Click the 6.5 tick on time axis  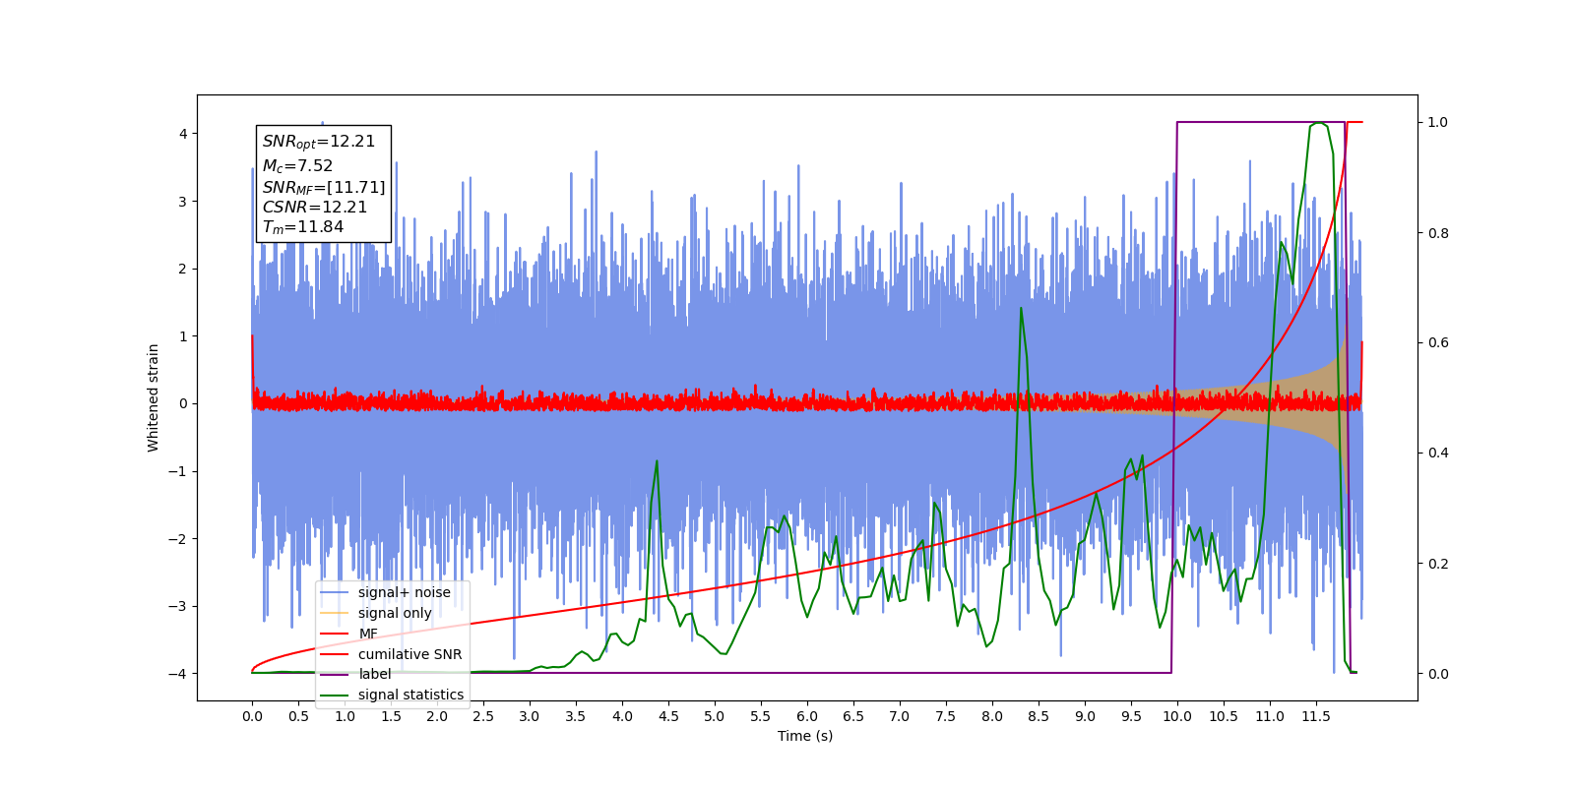click(x=853, y=716)
